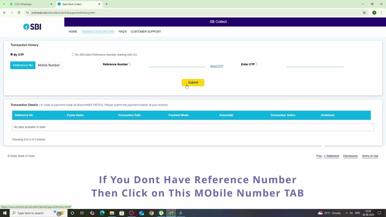Open Cortana circle icon on taskbar
The width and height of the screenshot is (386, 217).
pyautogui.click(x=72, y=213)
